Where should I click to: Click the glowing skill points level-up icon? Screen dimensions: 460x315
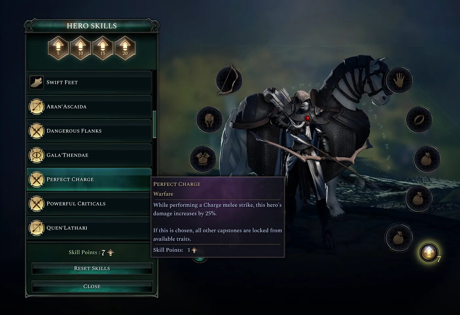tap(429, 252)
